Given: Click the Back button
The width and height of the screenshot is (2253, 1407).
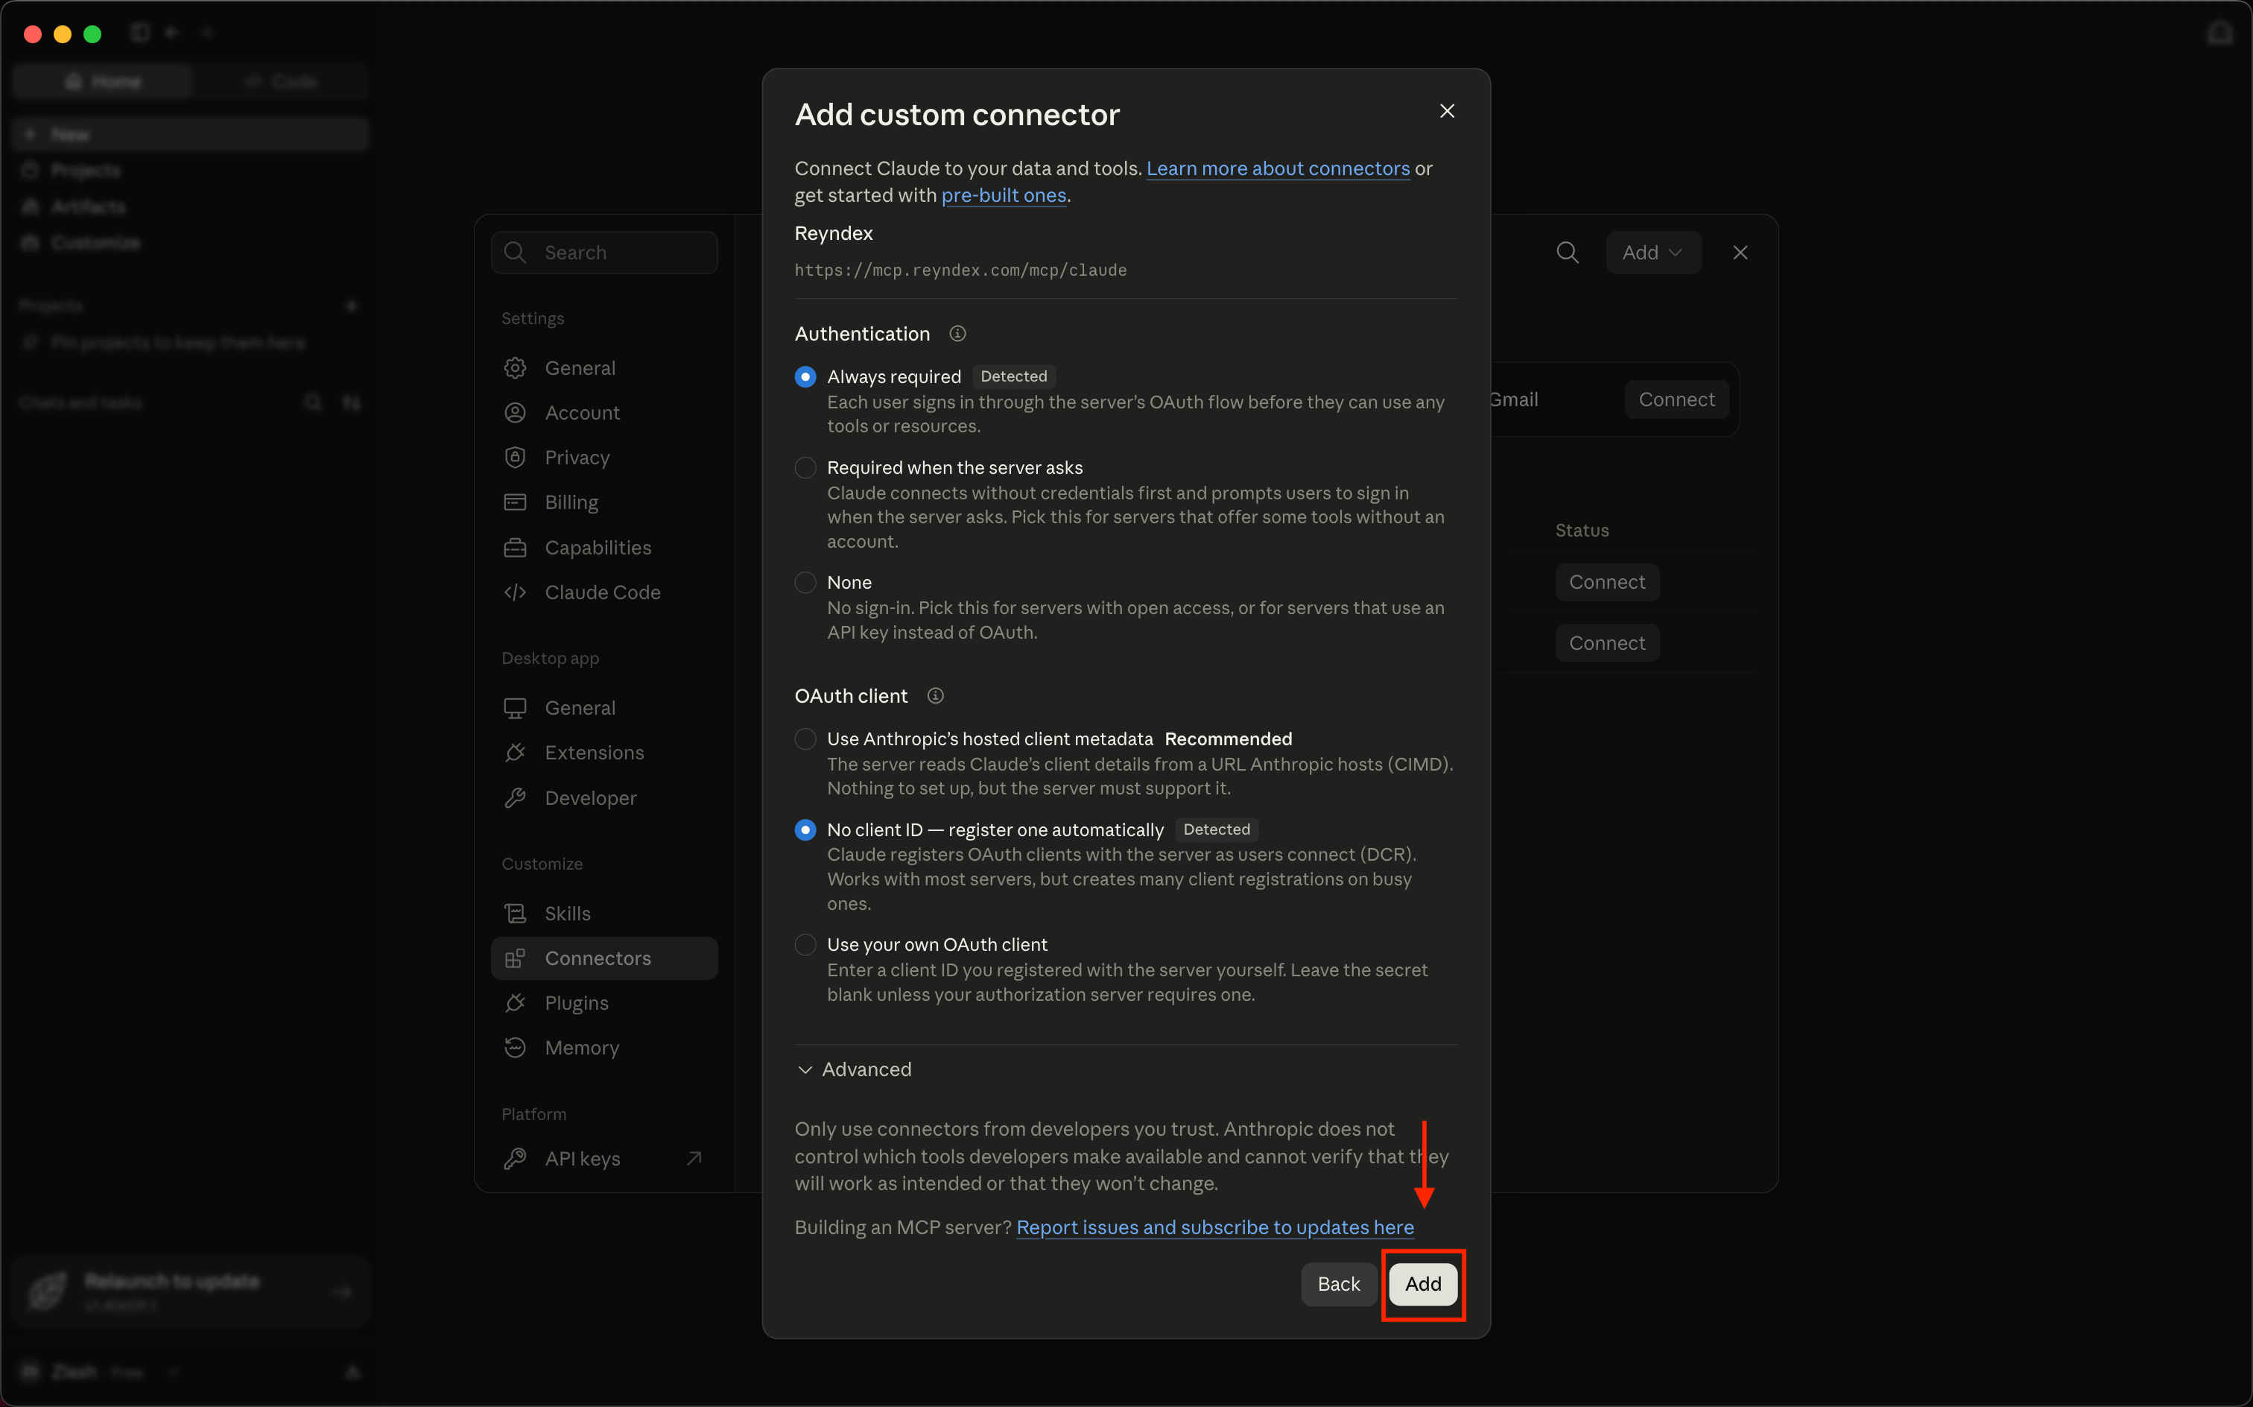Looking at the screenshot, I should pyautogui.click(x=1339, y=1284).
